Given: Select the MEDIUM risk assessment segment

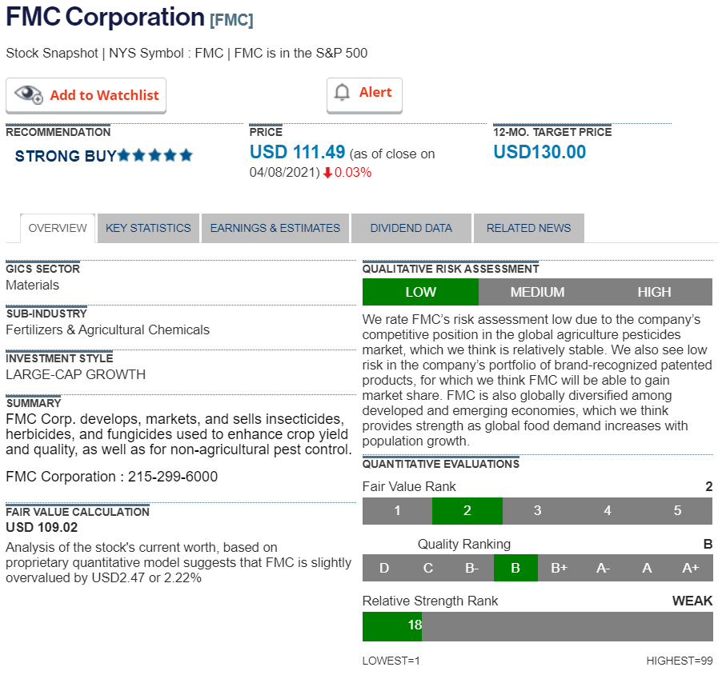Looking at the screenshot, I should click(x=537, y=292).
